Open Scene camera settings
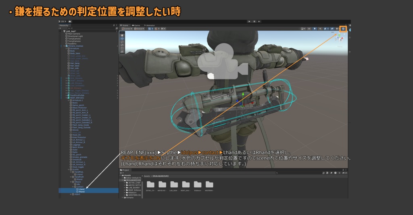 [338, 29]
